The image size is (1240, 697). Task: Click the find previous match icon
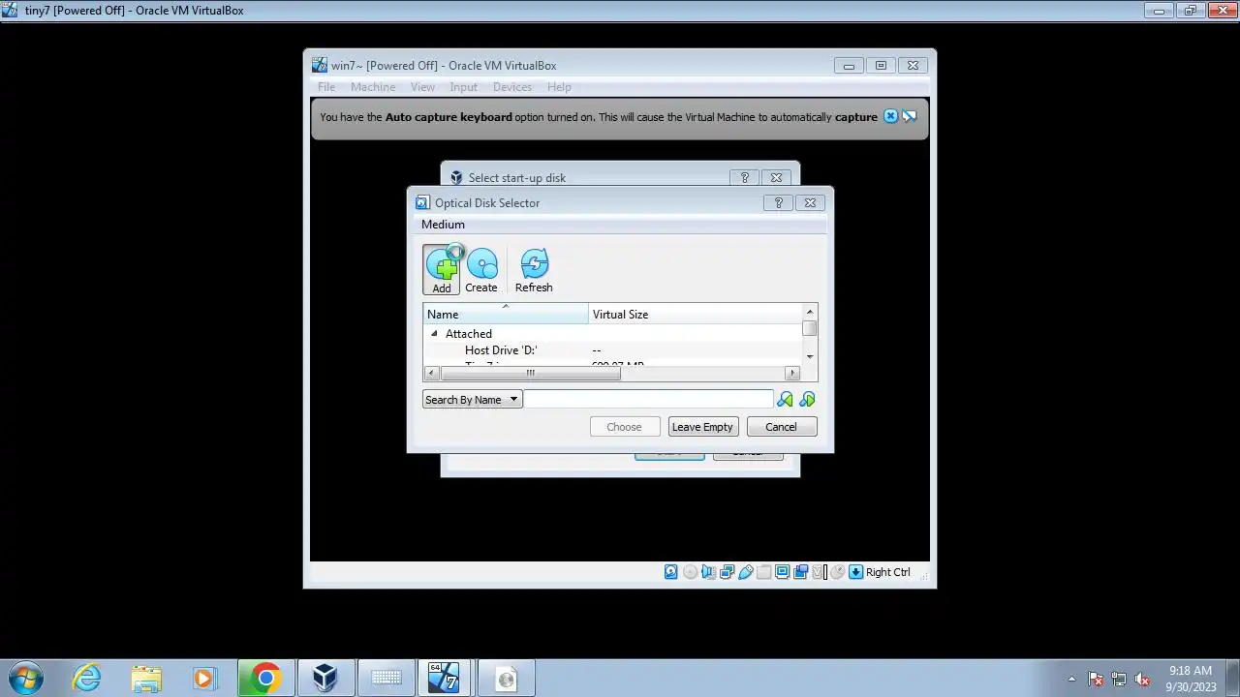coord(785,399)
